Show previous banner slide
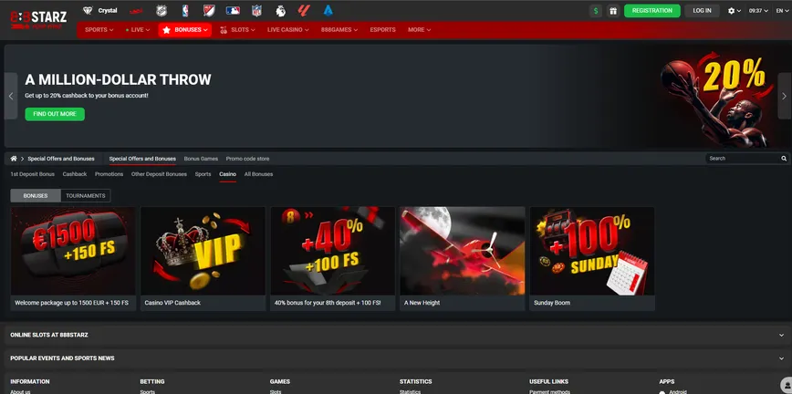Screen dimensions: 792x394 coord(11,96)
